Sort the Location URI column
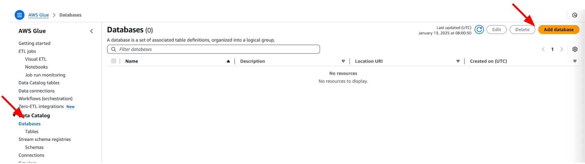This screenshot has width=585, height=164. [x=458, y=61]
